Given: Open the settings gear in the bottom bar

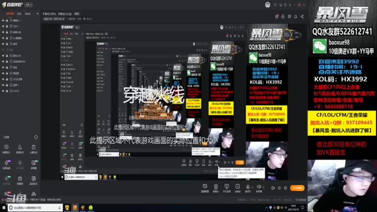Looking at the screenshot, I should coord(286,188).
